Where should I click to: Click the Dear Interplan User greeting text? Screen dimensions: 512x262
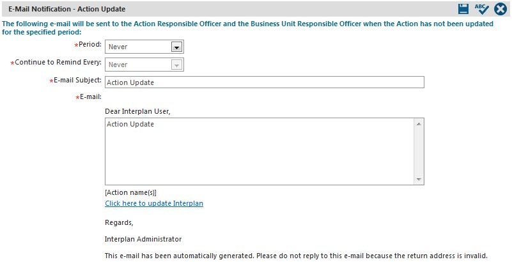[x=137, y=111]
